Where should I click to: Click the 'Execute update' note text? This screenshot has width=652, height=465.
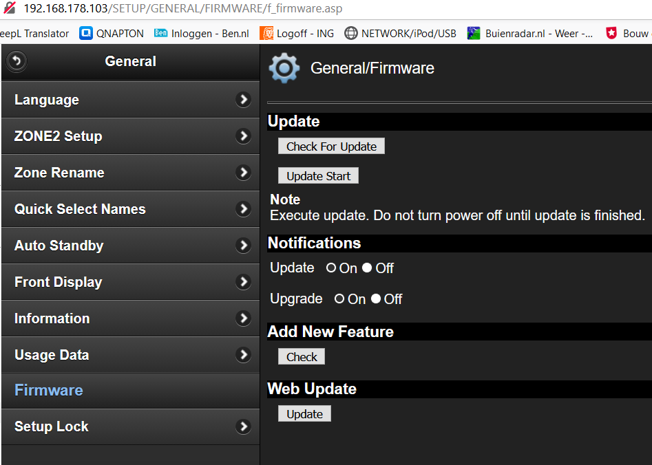457,215
